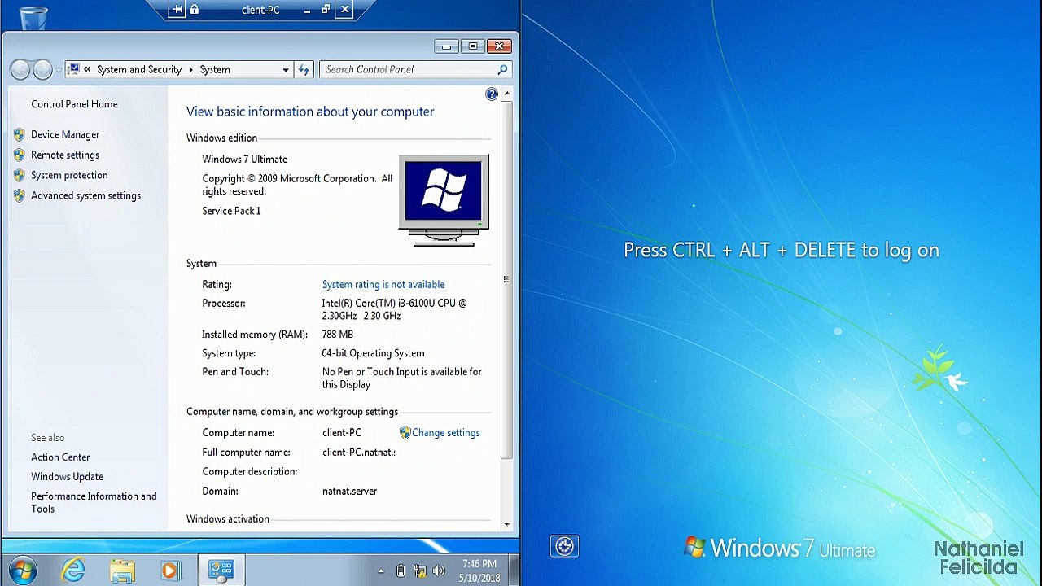Image resolution: width=1042 pixels, height=586 pixels.
Task: Click the 'Service Pack 1' text
Action: tap(231, 211)
